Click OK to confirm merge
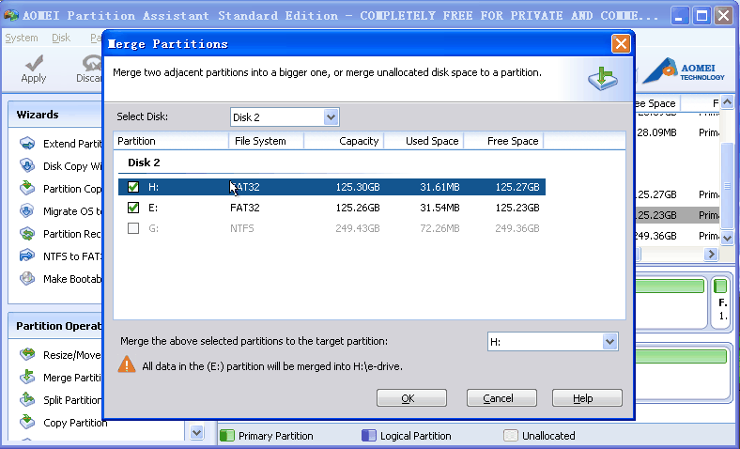 (x=411, y=398)
